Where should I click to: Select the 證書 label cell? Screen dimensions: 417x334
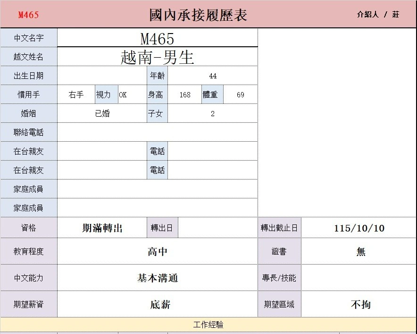point(279,251)
